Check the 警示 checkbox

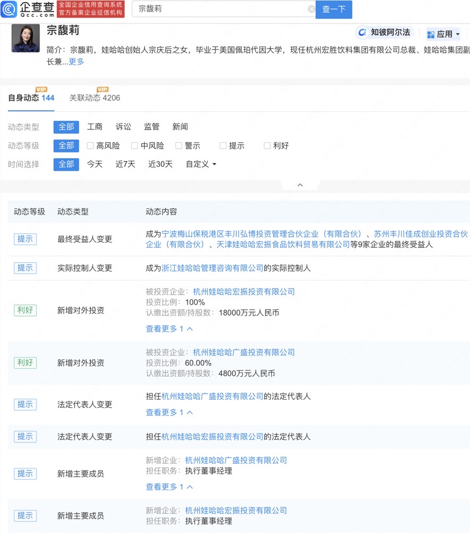pos(179,146)
